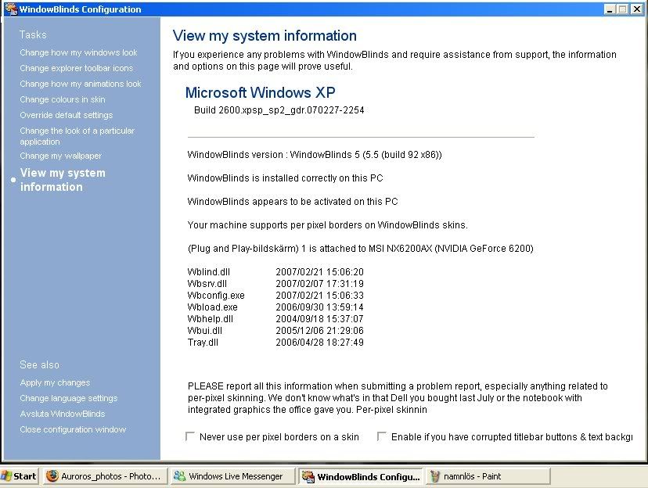Enable corrupted titlebar buttons fix checkbox

382,436
